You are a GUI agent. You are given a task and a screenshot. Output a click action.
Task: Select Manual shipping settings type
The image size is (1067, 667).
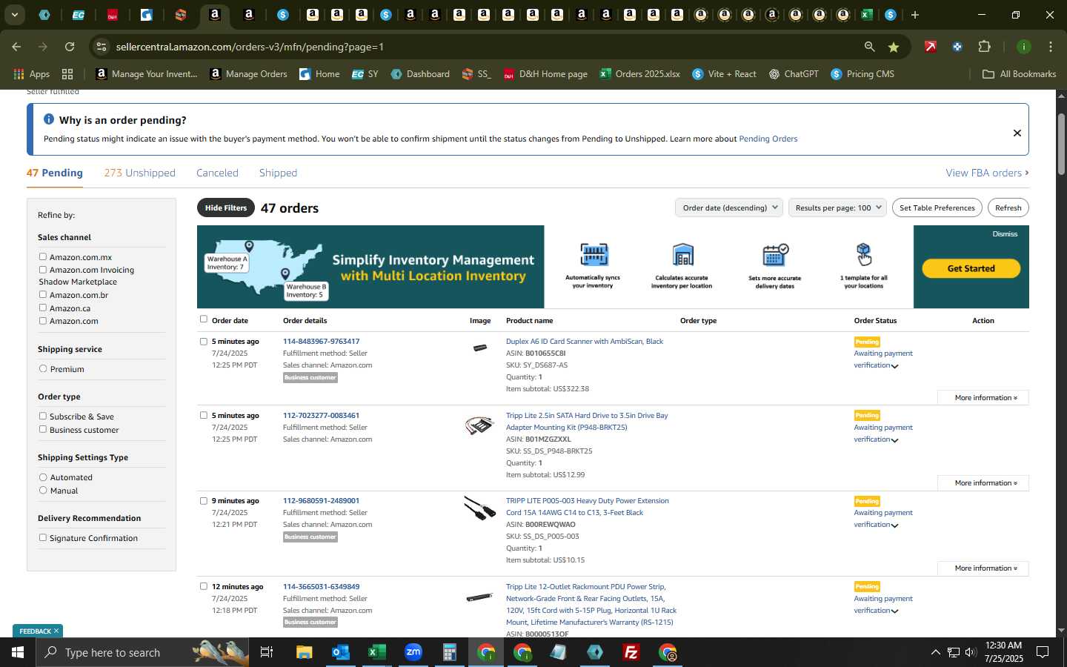click(43, 490)
